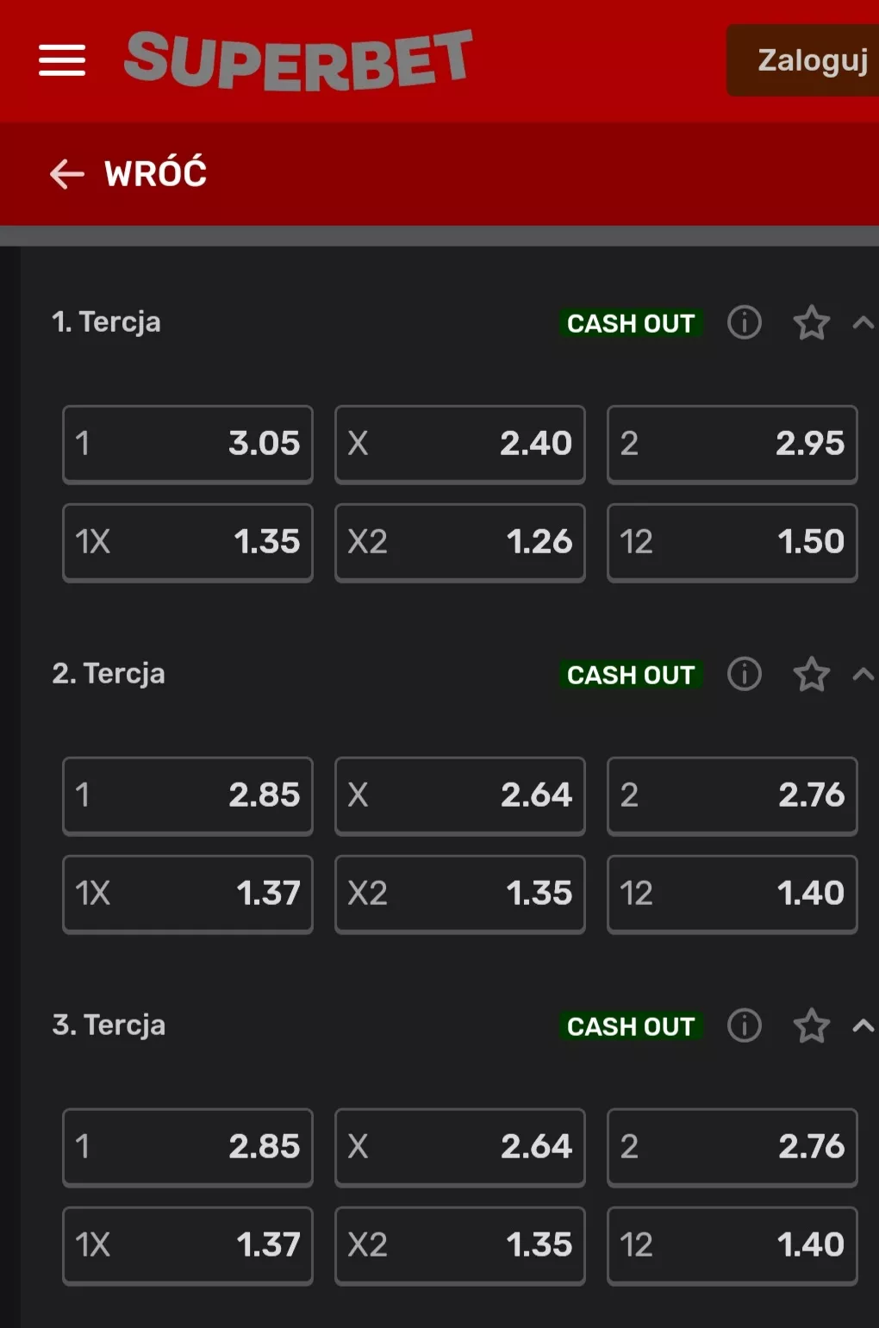
Task: Click the CASH OUT badge on 2. Tercja
Action: 630,676
